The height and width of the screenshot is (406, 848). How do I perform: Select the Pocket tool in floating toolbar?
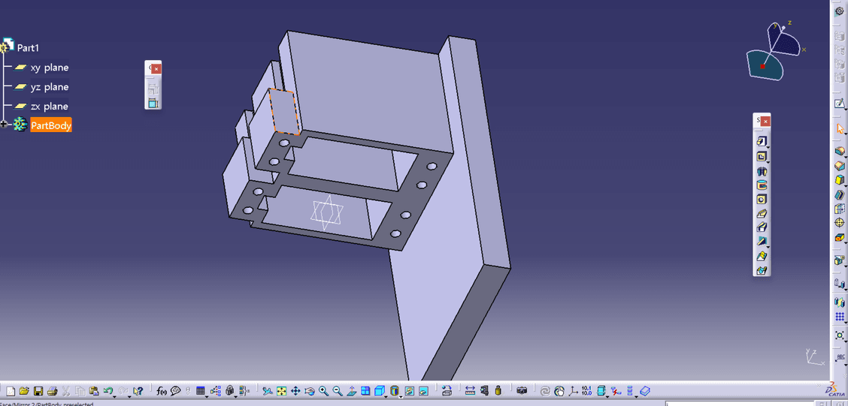click(761, 156)
